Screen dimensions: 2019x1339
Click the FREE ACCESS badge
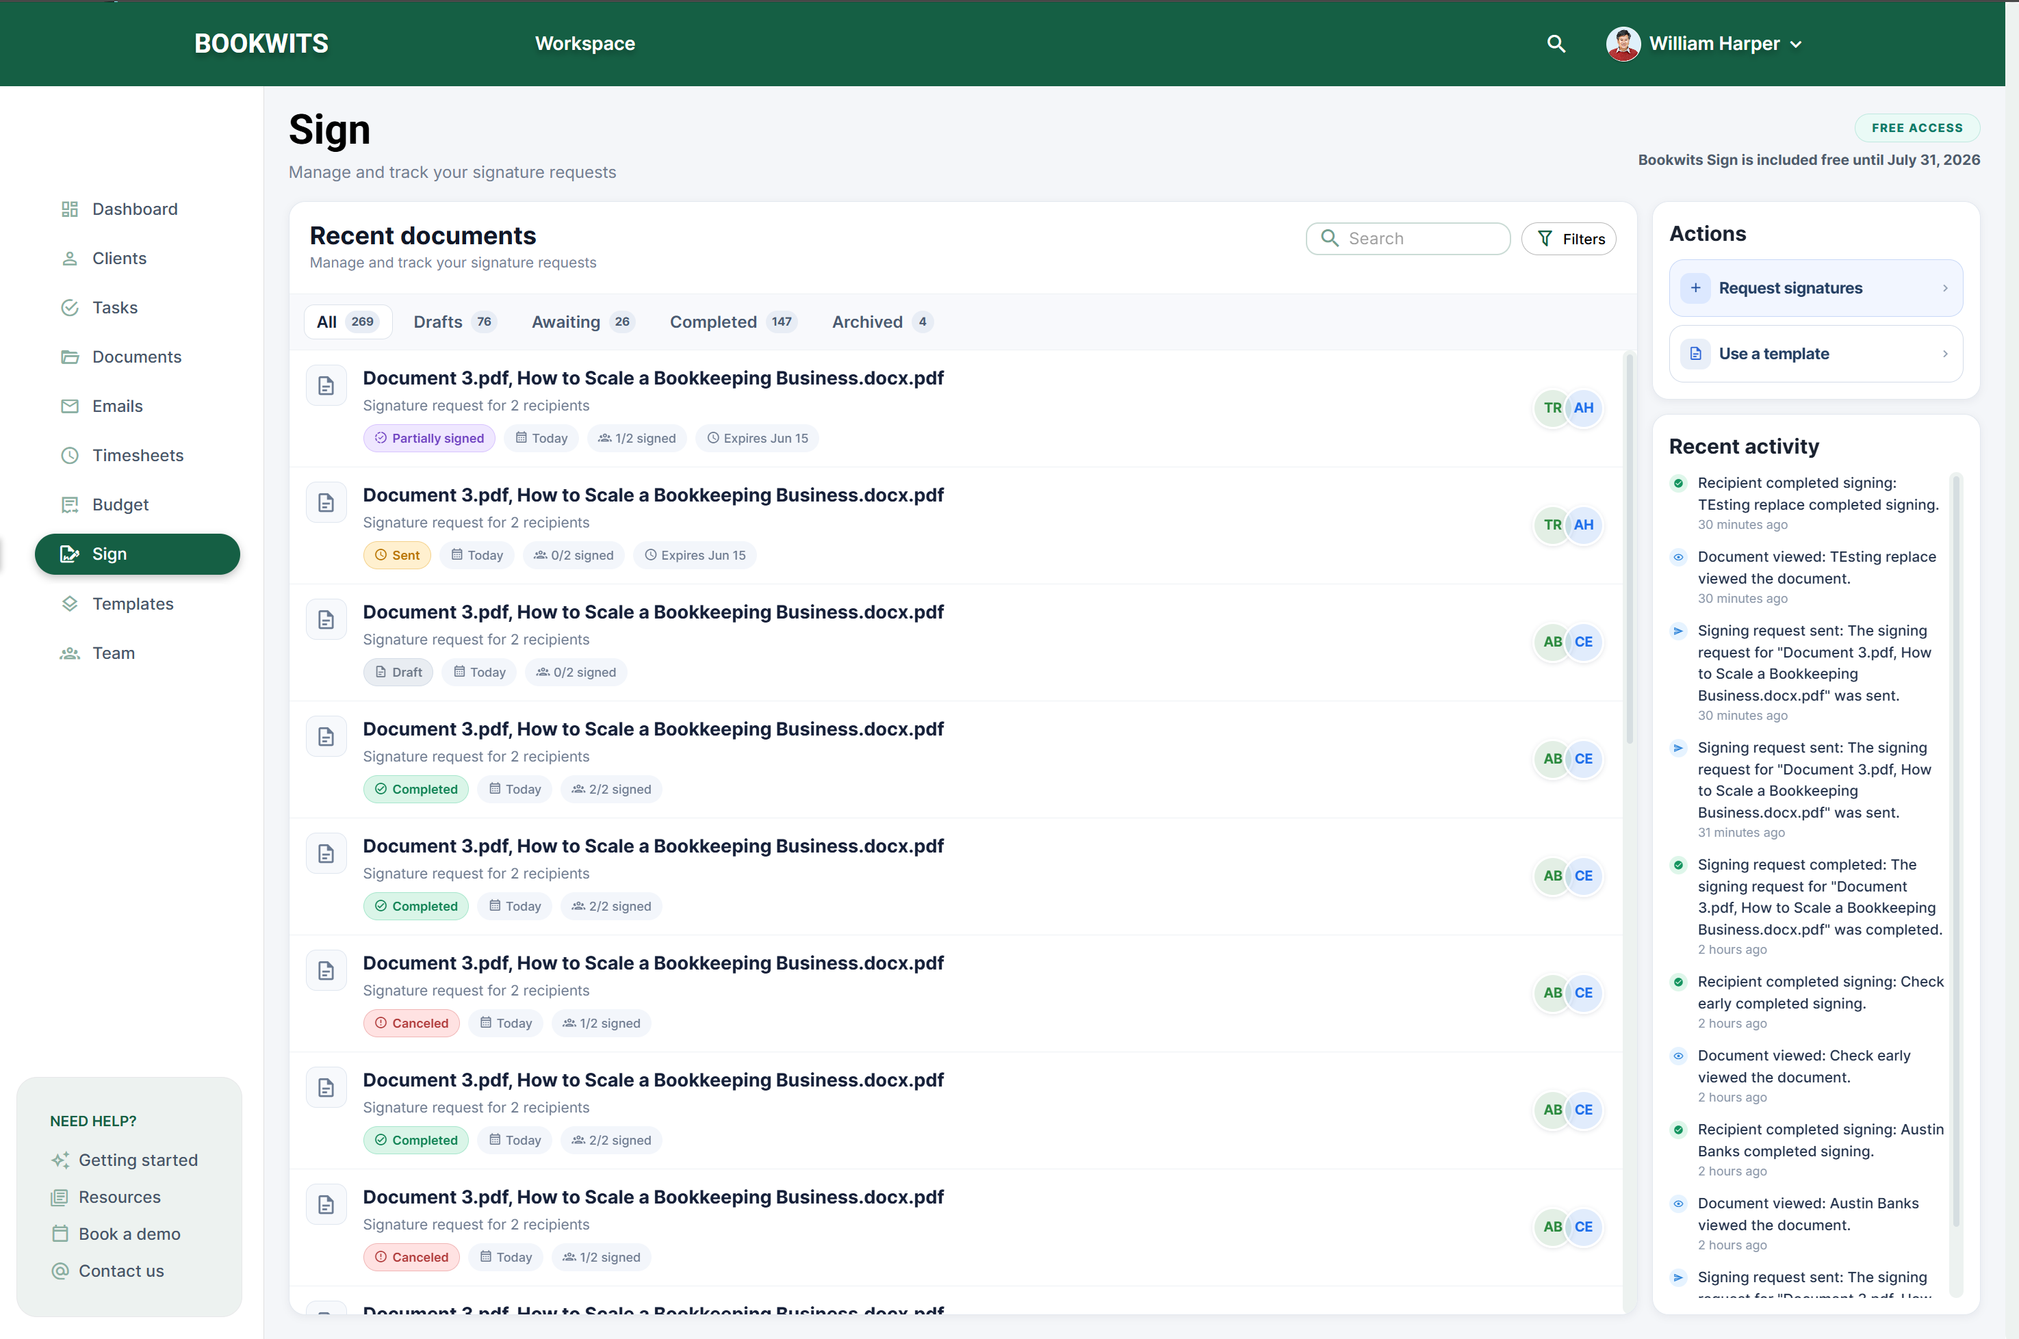pos(1916,128)
